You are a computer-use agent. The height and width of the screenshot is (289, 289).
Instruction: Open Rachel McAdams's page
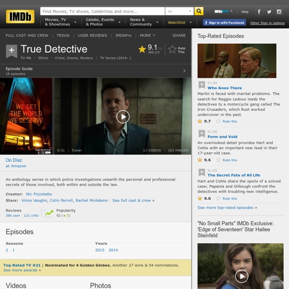click(92, 200)
